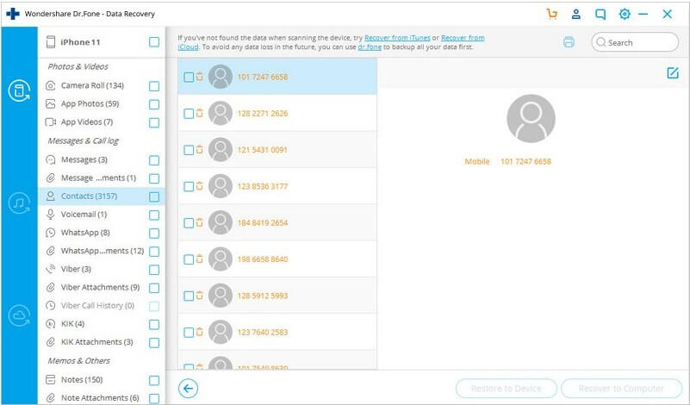Screen dimensions: 690x405
Task: Check the KIK (4) checkbox
Action: (154, 325)
